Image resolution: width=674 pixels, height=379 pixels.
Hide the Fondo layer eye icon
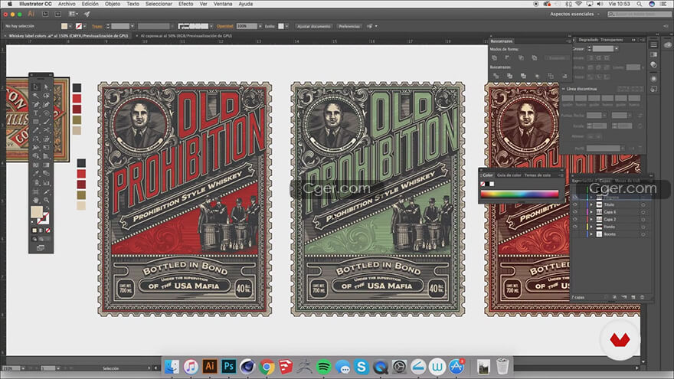575,227
